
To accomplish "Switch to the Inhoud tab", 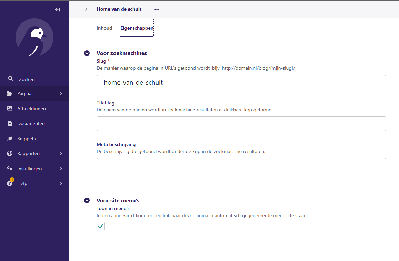I will [x=104, y=28].
